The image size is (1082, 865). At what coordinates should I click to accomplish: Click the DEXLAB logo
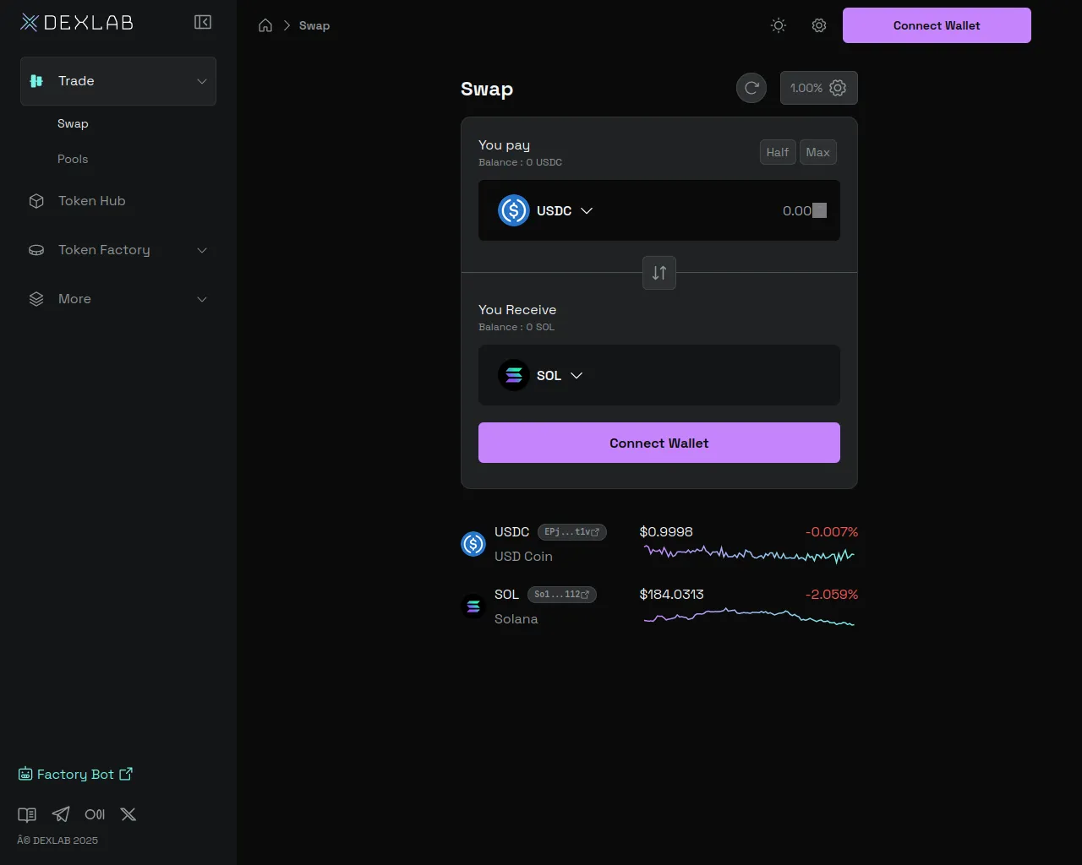click(x=77, y=23)
